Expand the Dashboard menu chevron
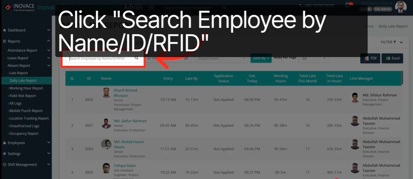413x179 pixels. [49, 30]
